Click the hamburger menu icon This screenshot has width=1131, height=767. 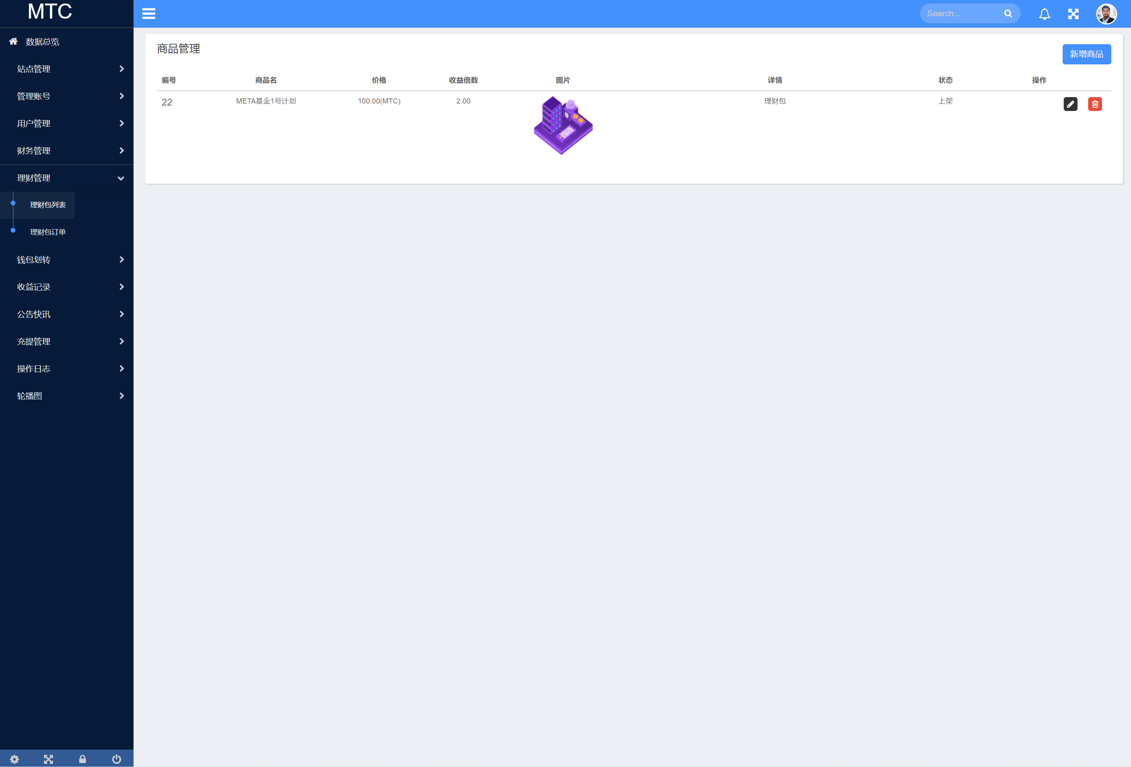click(x=148, y=14)
